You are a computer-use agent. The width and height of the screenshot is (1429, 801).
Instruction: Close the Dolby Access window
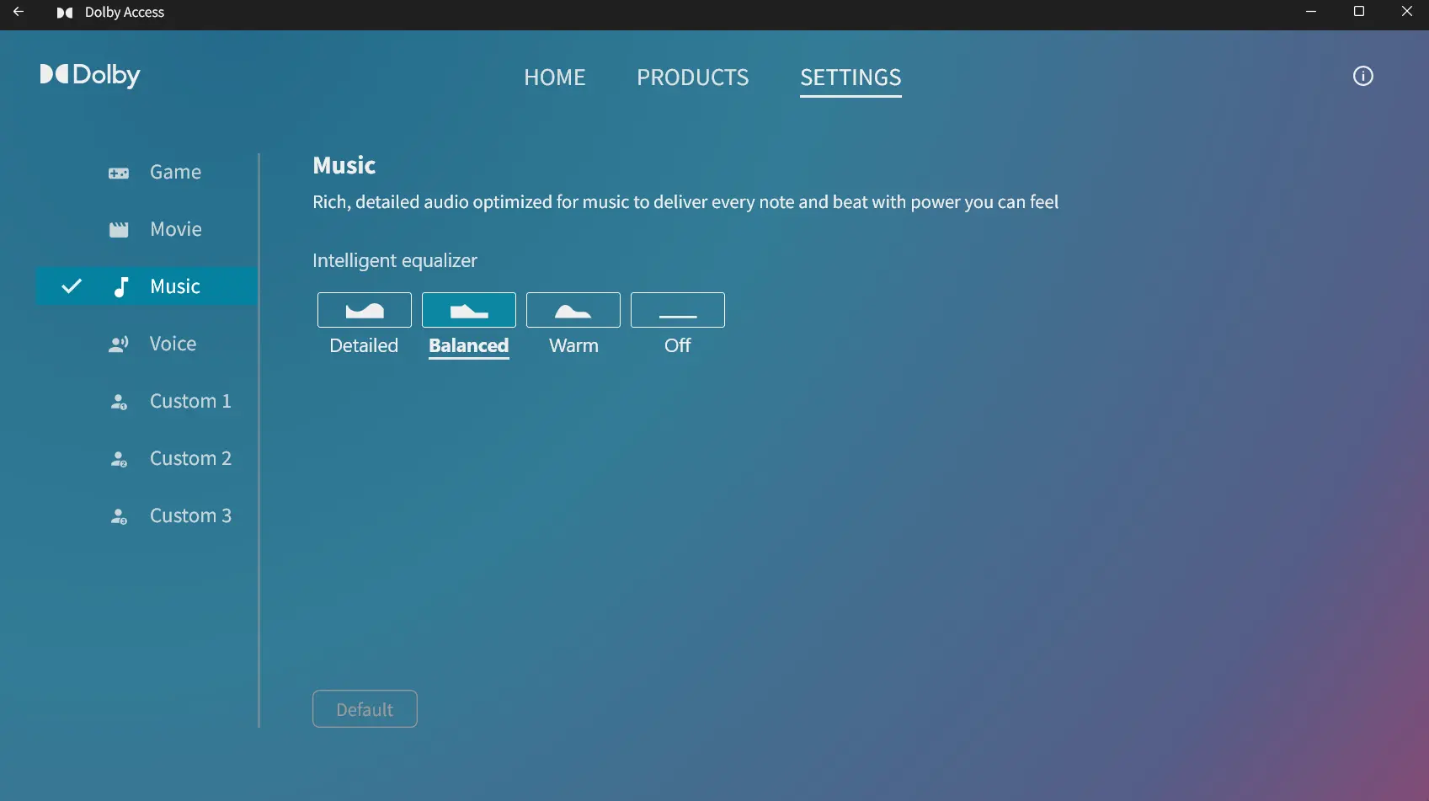point(1406,12)
